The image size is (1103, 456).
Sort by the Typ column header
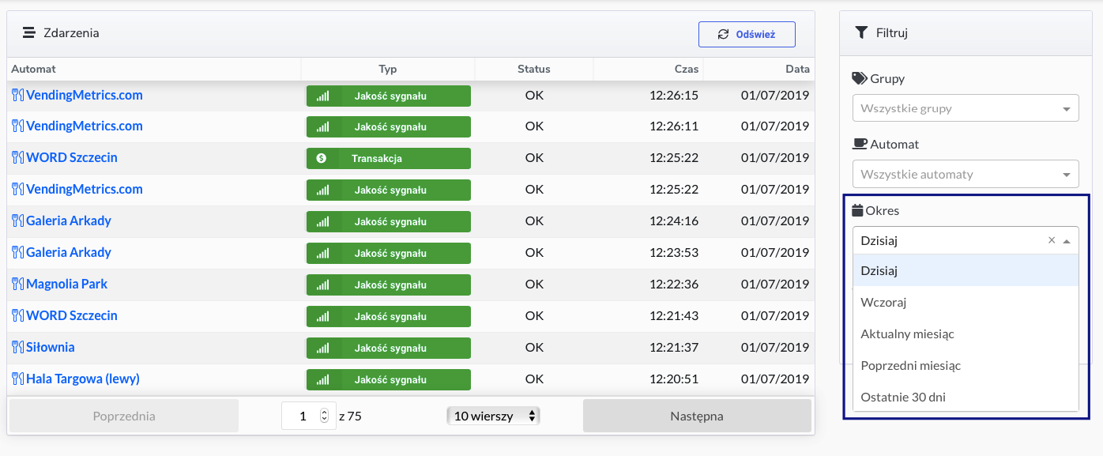(x=388, y=69)
